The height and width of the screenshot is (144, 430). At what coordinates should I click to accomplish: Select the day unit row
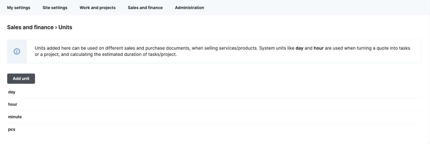pos(214,92)
